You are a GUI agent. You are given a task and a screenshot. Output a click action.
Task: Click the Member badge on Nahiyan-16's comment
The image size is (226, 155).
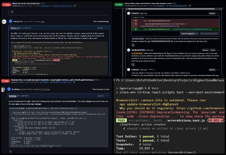coord(100,28)
